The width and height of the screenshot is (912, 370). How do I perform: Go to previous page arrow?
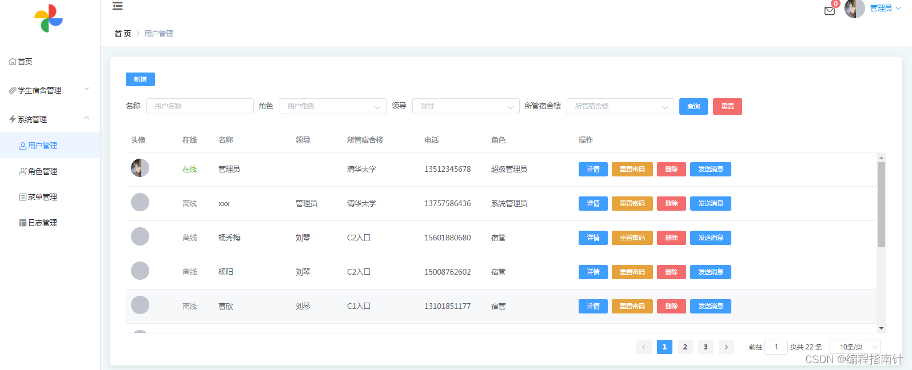pos(644,347)
